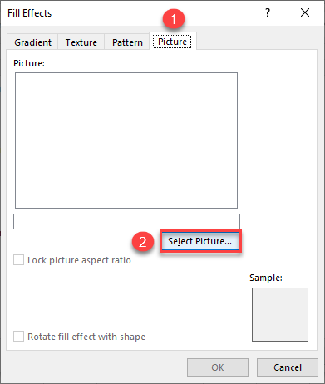Dismiss the dialog with the Cancel button
Image resolution: width=325 pixels, height=384 pixels.
pos(288,367)
